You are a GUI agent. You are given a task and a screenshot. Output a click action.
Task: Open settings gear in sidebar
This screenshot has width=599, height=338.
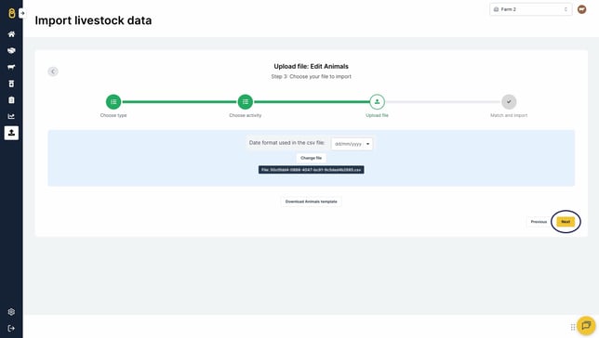pyautogui.click(x=11, y=312)
